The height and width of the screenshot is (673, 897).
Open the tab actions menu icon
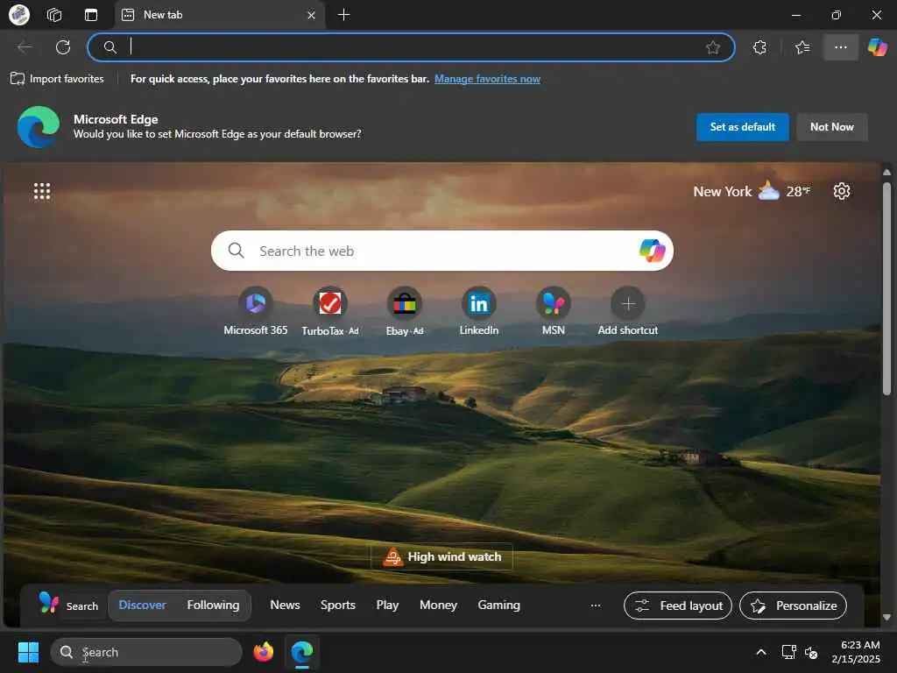[x=91, y=15]
